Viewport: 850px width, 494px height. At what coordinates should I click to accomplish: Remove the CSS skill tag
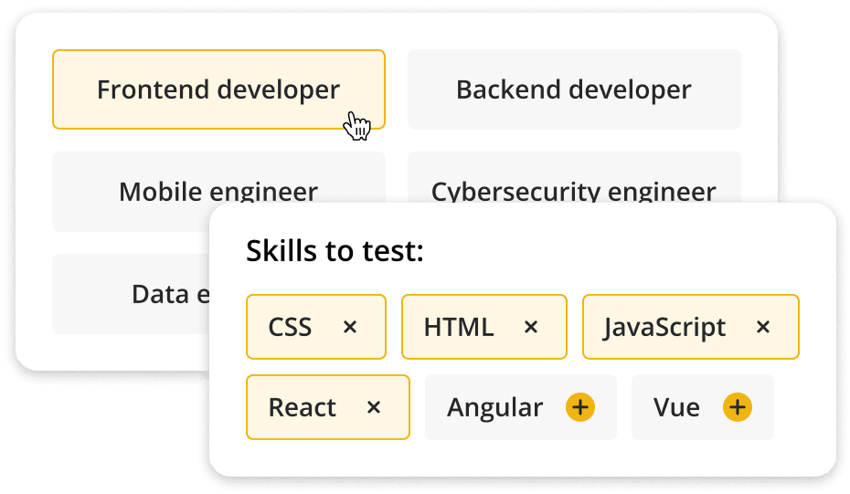pyautogui.click(x=349, y=327)
